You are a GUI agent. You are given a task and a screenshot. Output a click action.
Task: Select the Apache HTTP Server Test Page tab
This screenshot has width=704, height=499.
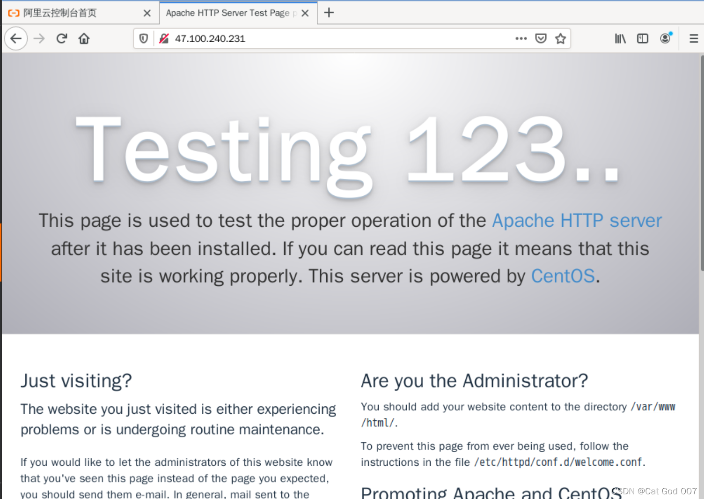click(238, 13)
